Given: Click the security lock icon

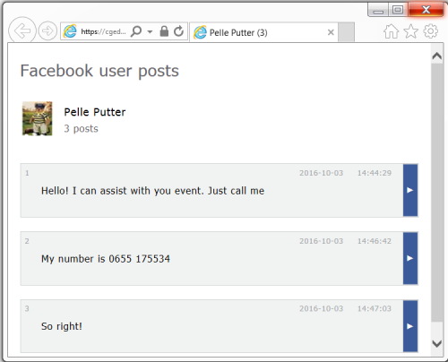Looking at the screenshot, I should [x=164, y=31].
